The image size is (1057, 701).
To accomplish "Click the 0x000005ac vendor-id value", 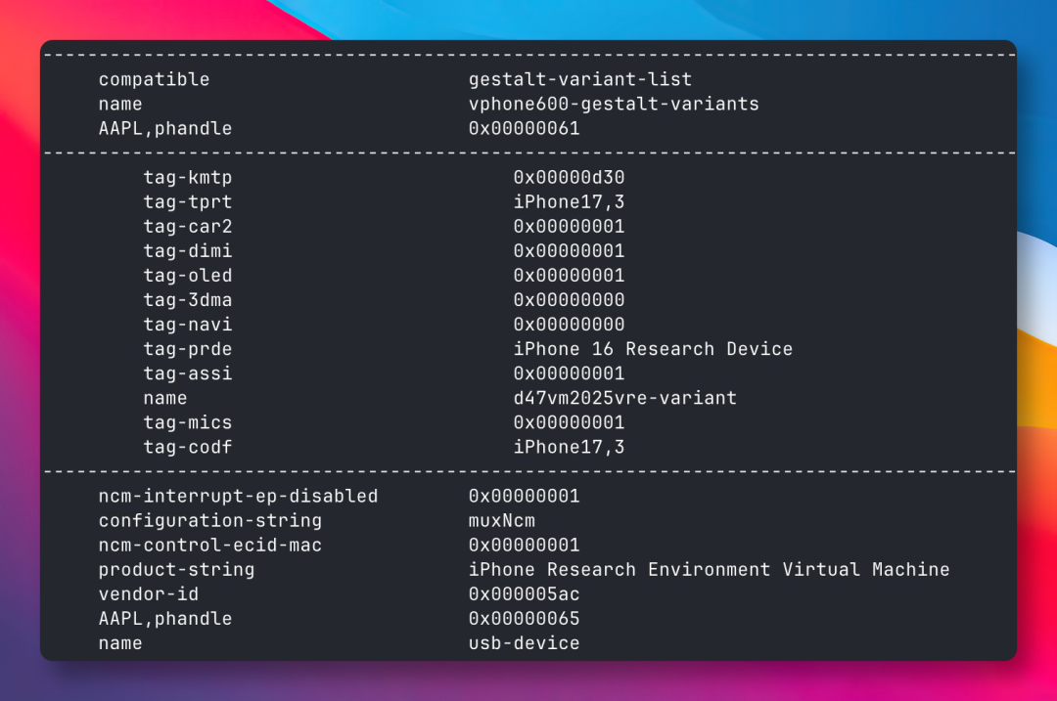I will [524, 593].
